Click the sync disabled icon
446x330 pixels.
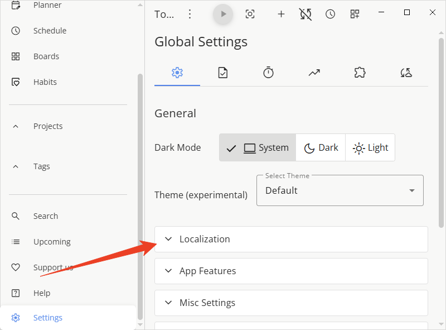(x=305, y=14)
